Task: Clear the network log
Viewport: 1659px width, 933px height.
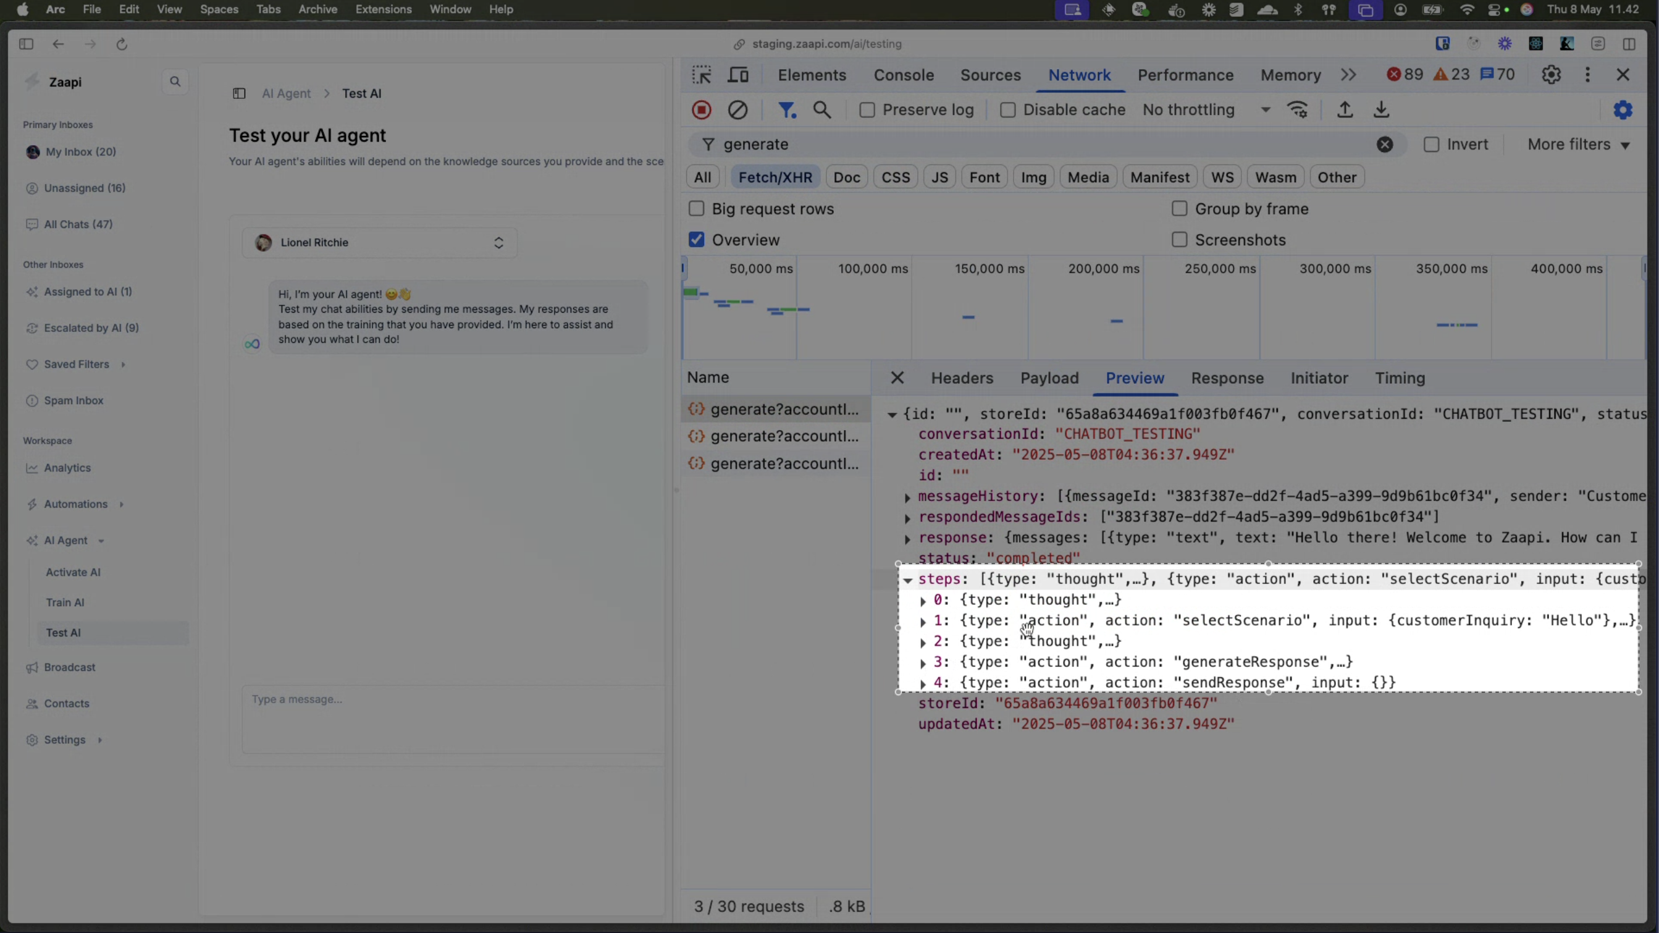Action: click(737, 109)
